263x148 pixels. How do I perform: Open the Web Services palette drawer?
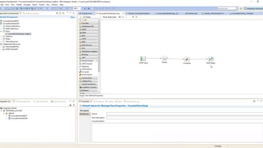[x=88, y=45]
